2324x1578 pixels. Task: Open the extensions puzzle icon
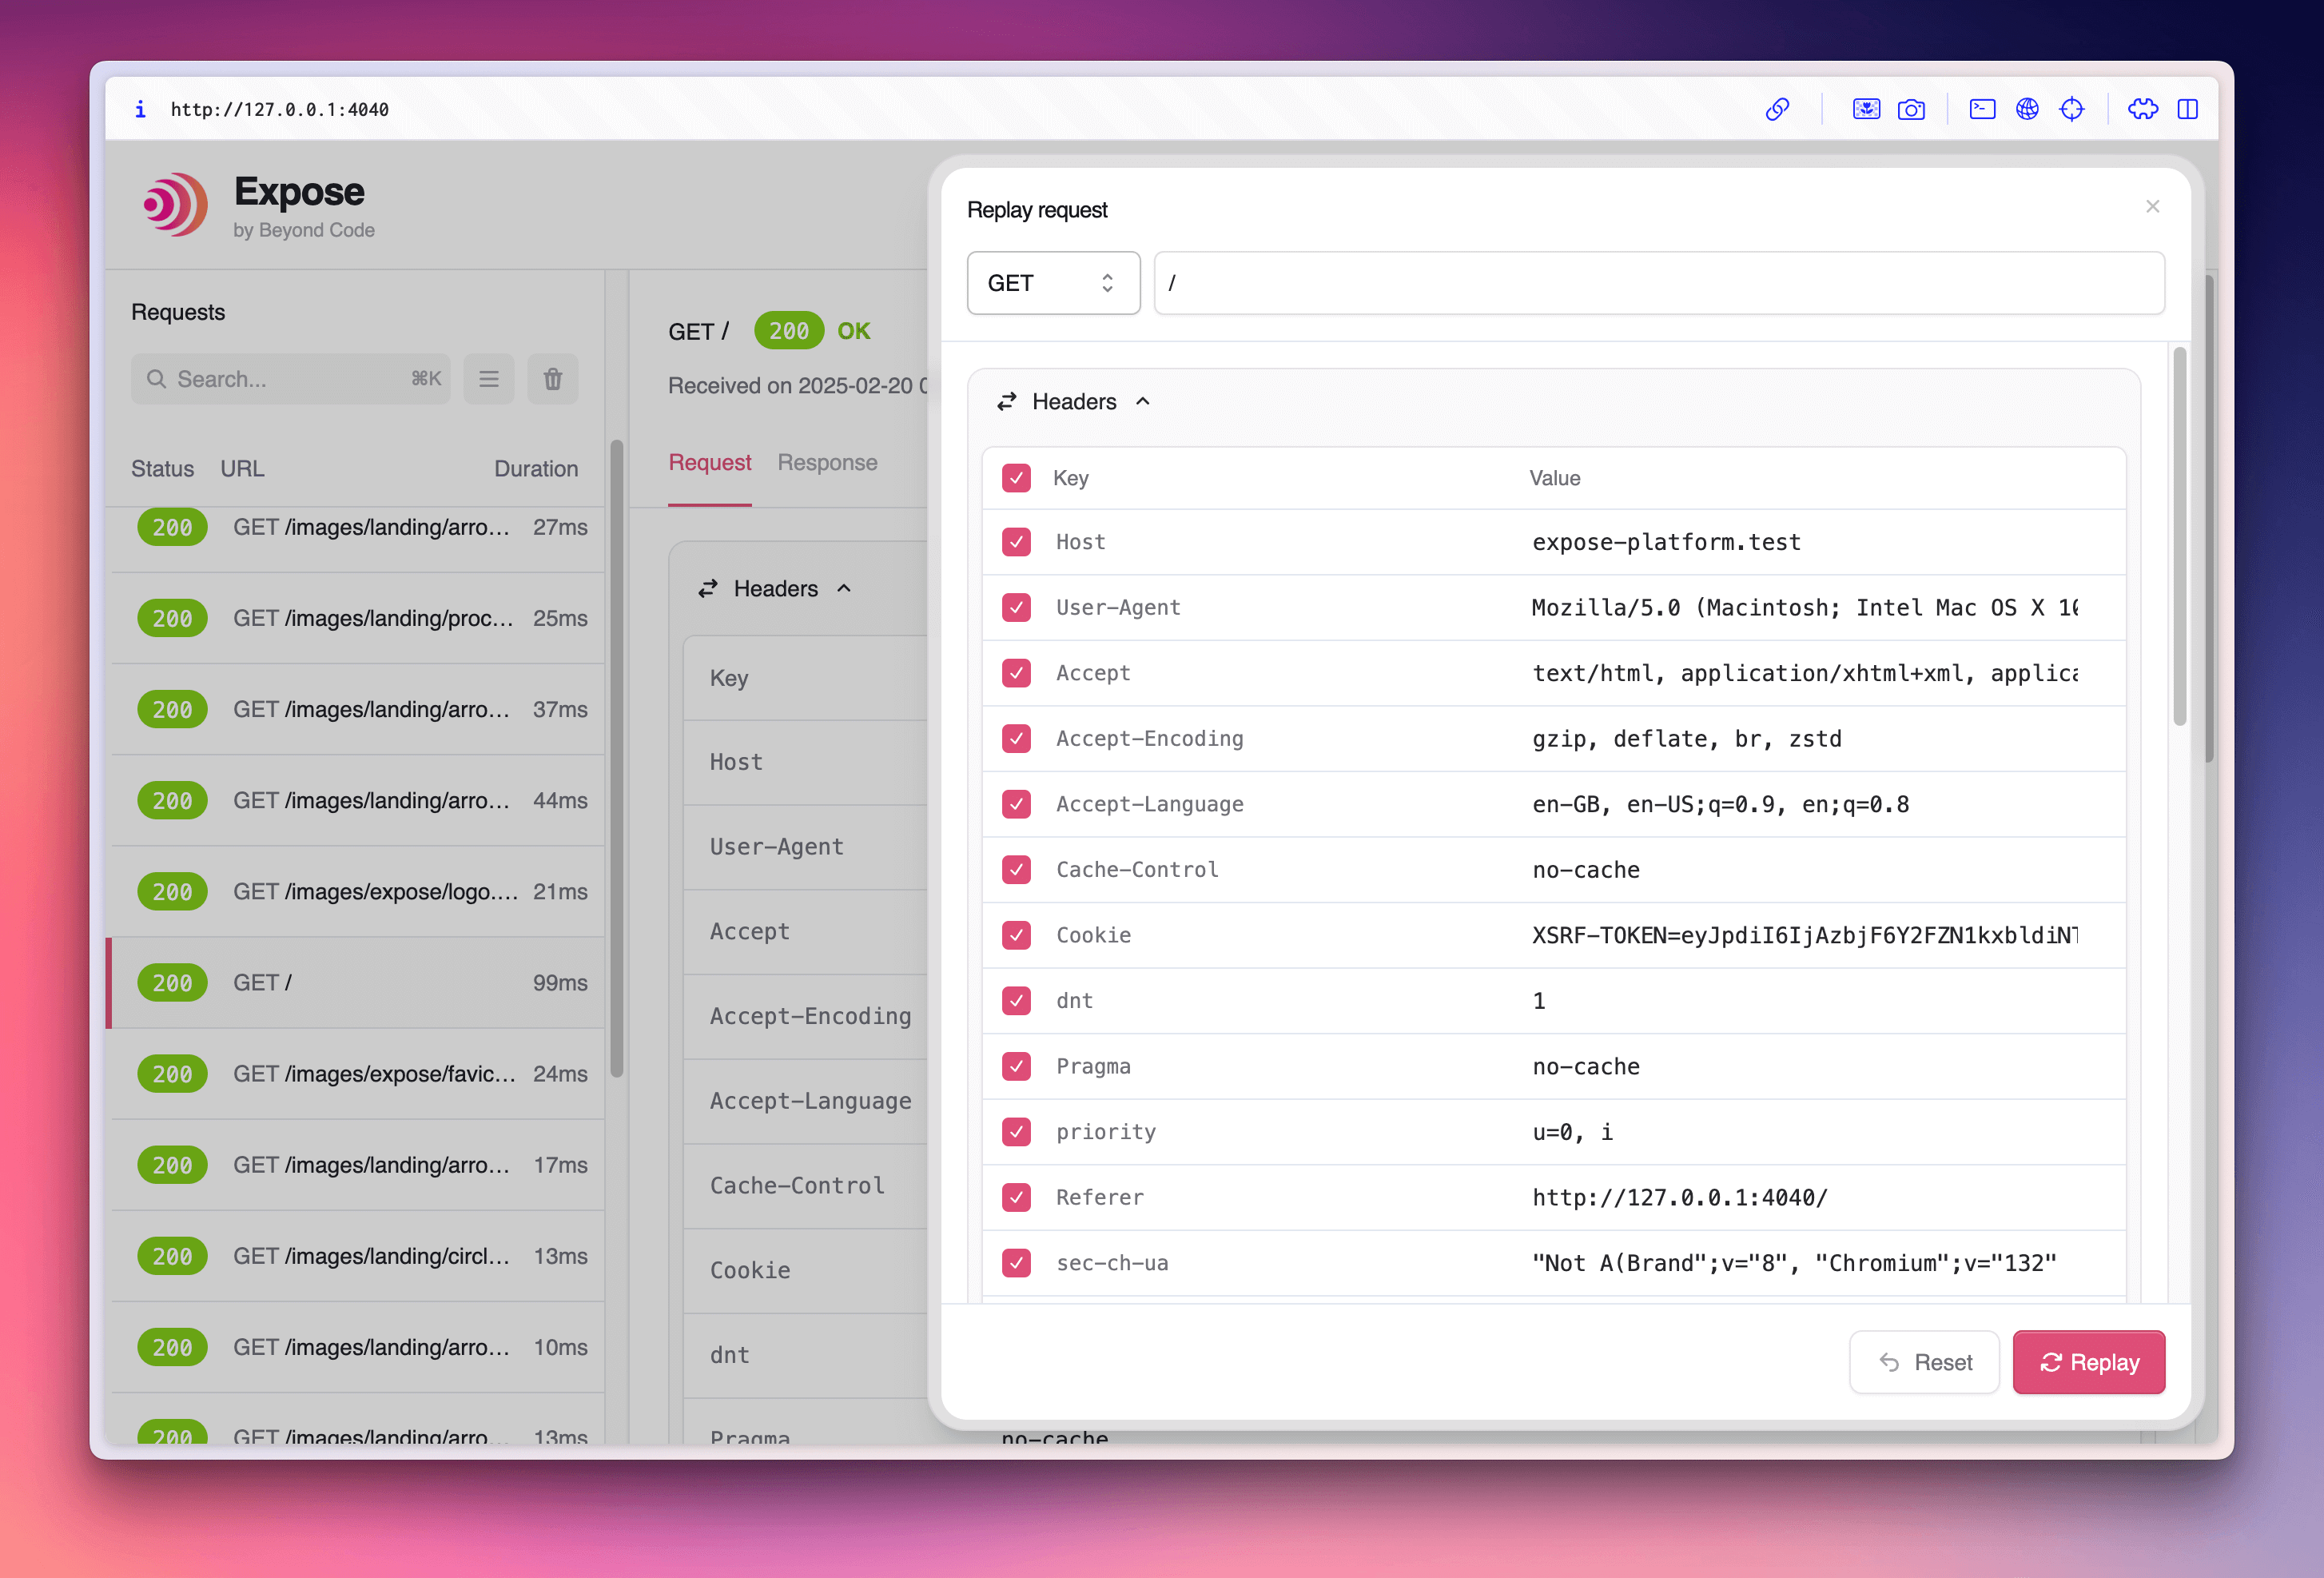pyautogui.click(x=2143, y=109)
